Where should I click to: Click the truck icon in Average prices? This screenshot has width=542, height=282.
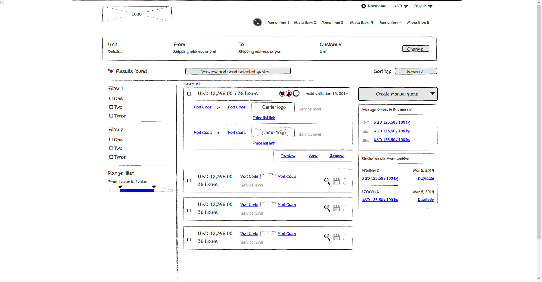(366, 140)
